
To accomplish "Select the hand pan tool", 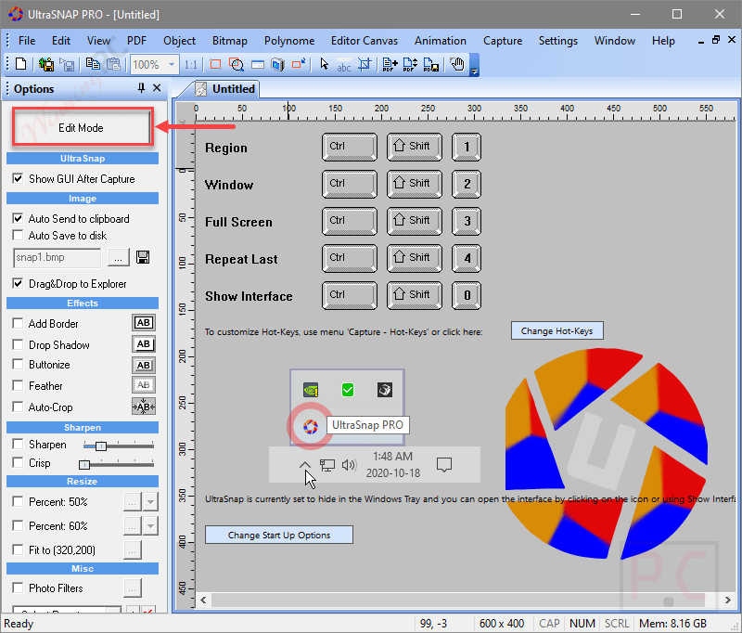I will click(457, 64).
